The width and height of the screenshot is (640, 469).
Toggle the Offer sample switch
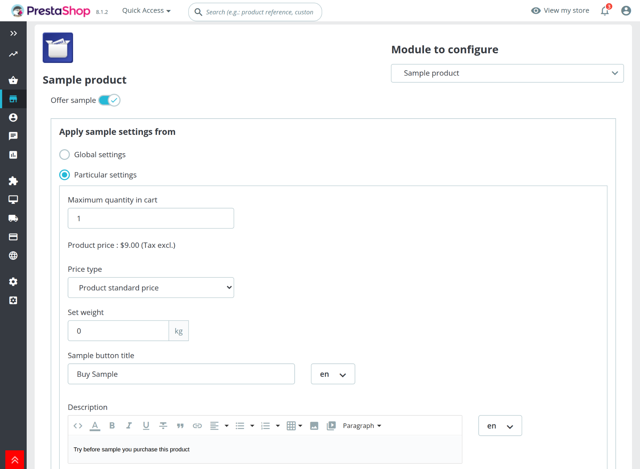point(109,100)
